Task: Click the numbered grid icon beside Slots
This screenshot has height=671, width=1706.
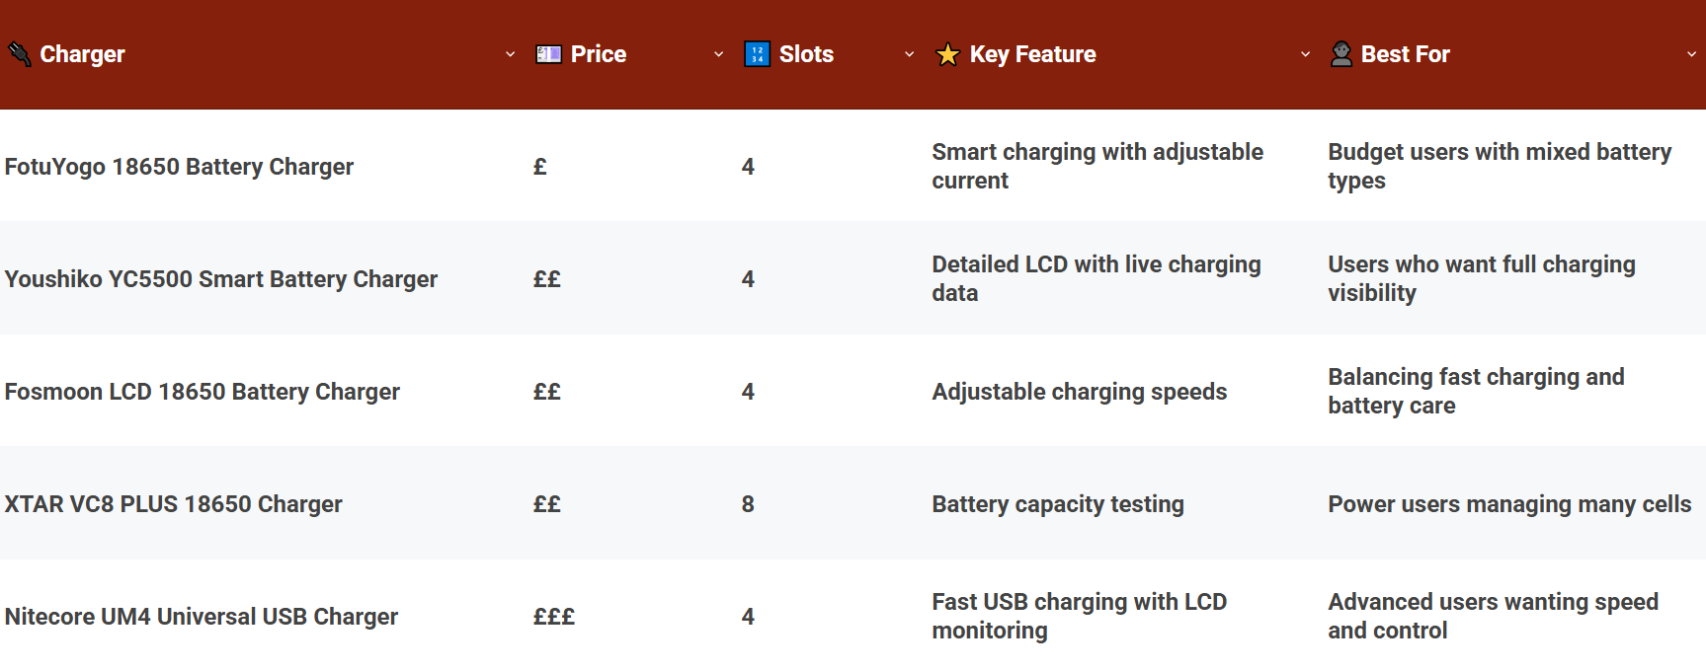Action: click(756, 53)
